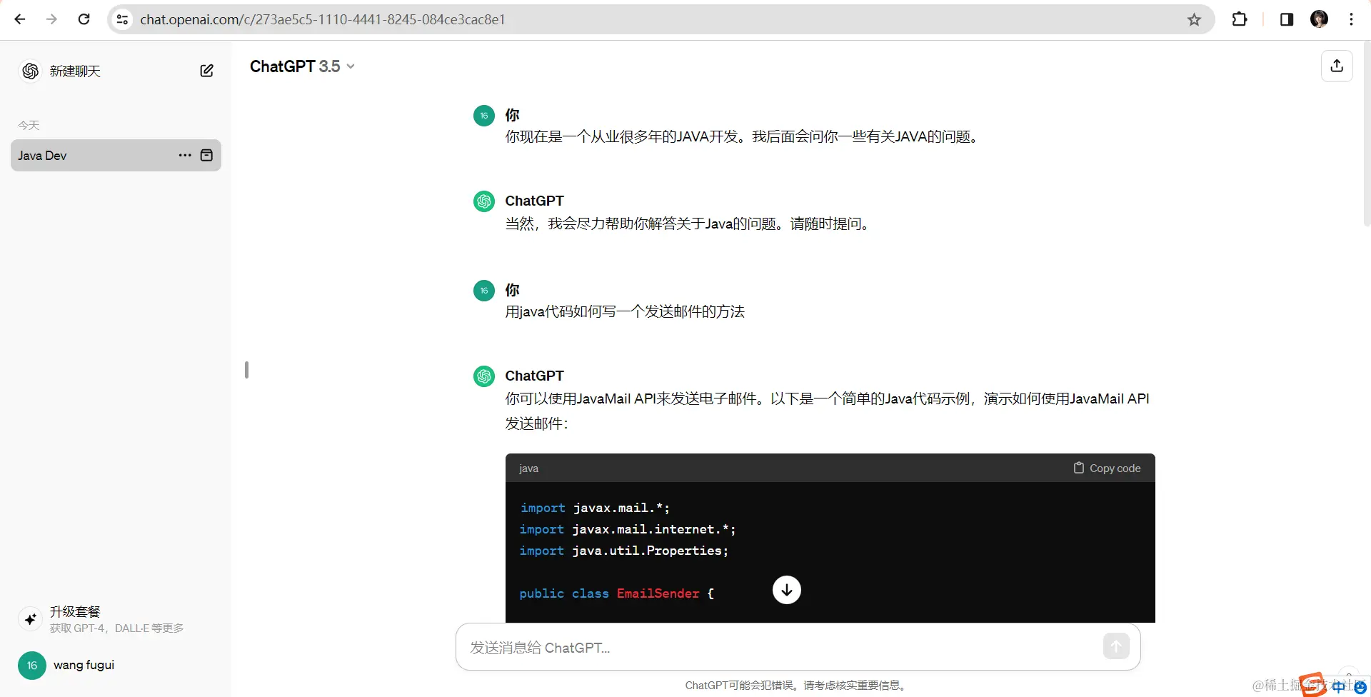
Task: Archive the Java Dev chat
Action: point(206,155)
